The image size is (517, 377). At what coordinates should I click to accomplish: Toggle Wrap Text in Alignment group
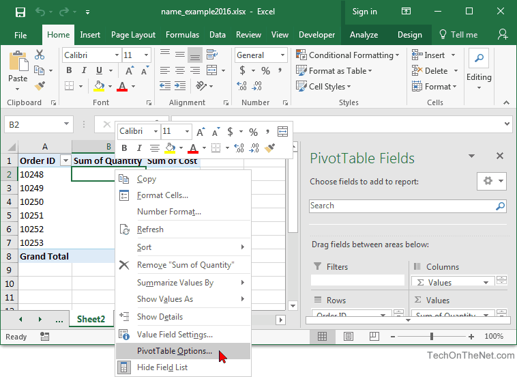(212, 55)
